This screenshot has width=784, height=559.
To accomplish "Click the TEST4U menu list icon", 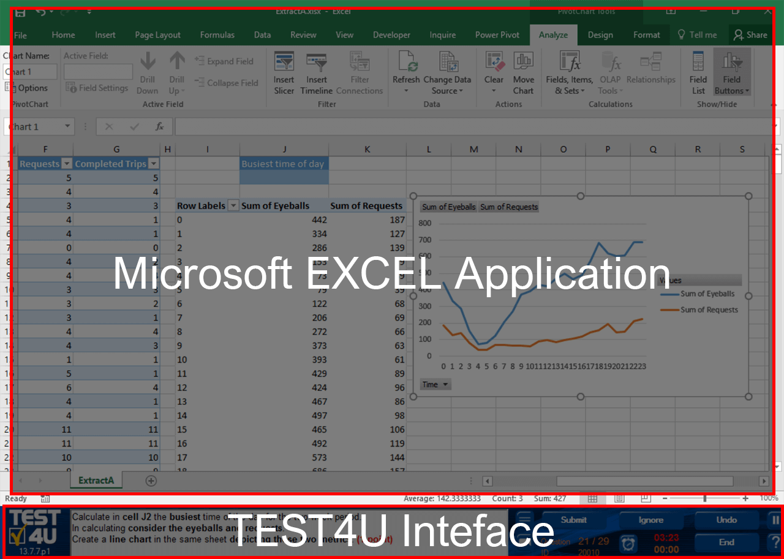I will click(524, 520).
